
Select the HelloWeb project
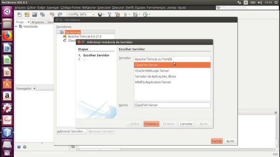(31, 27)
